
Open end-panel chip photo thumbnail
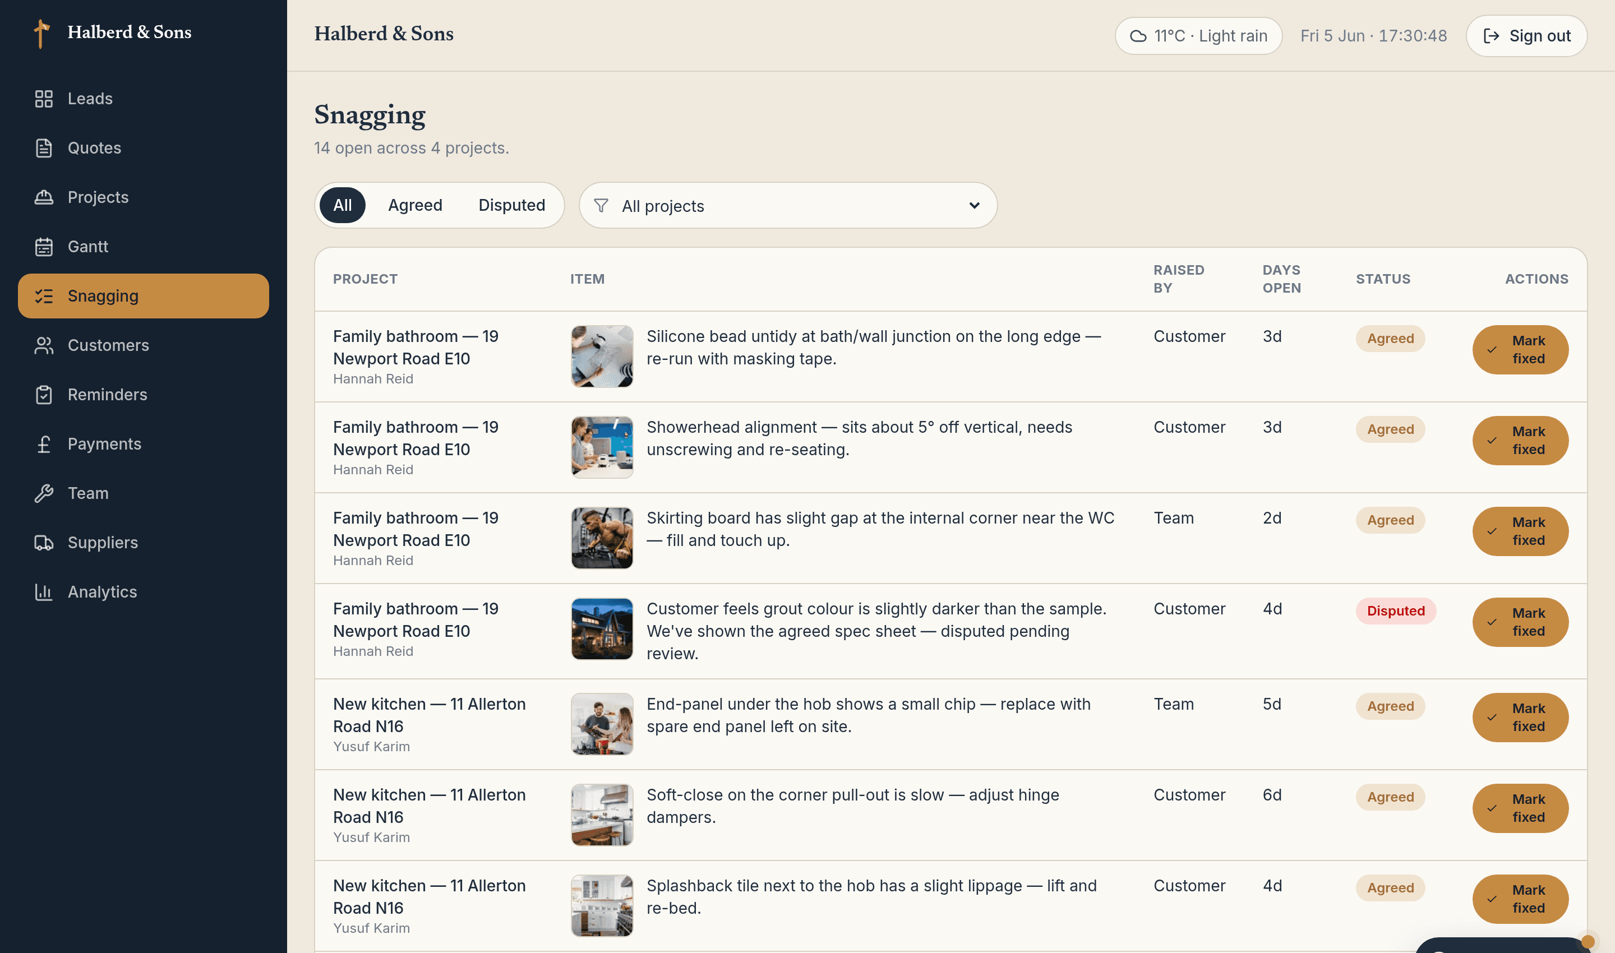(602, 724)
